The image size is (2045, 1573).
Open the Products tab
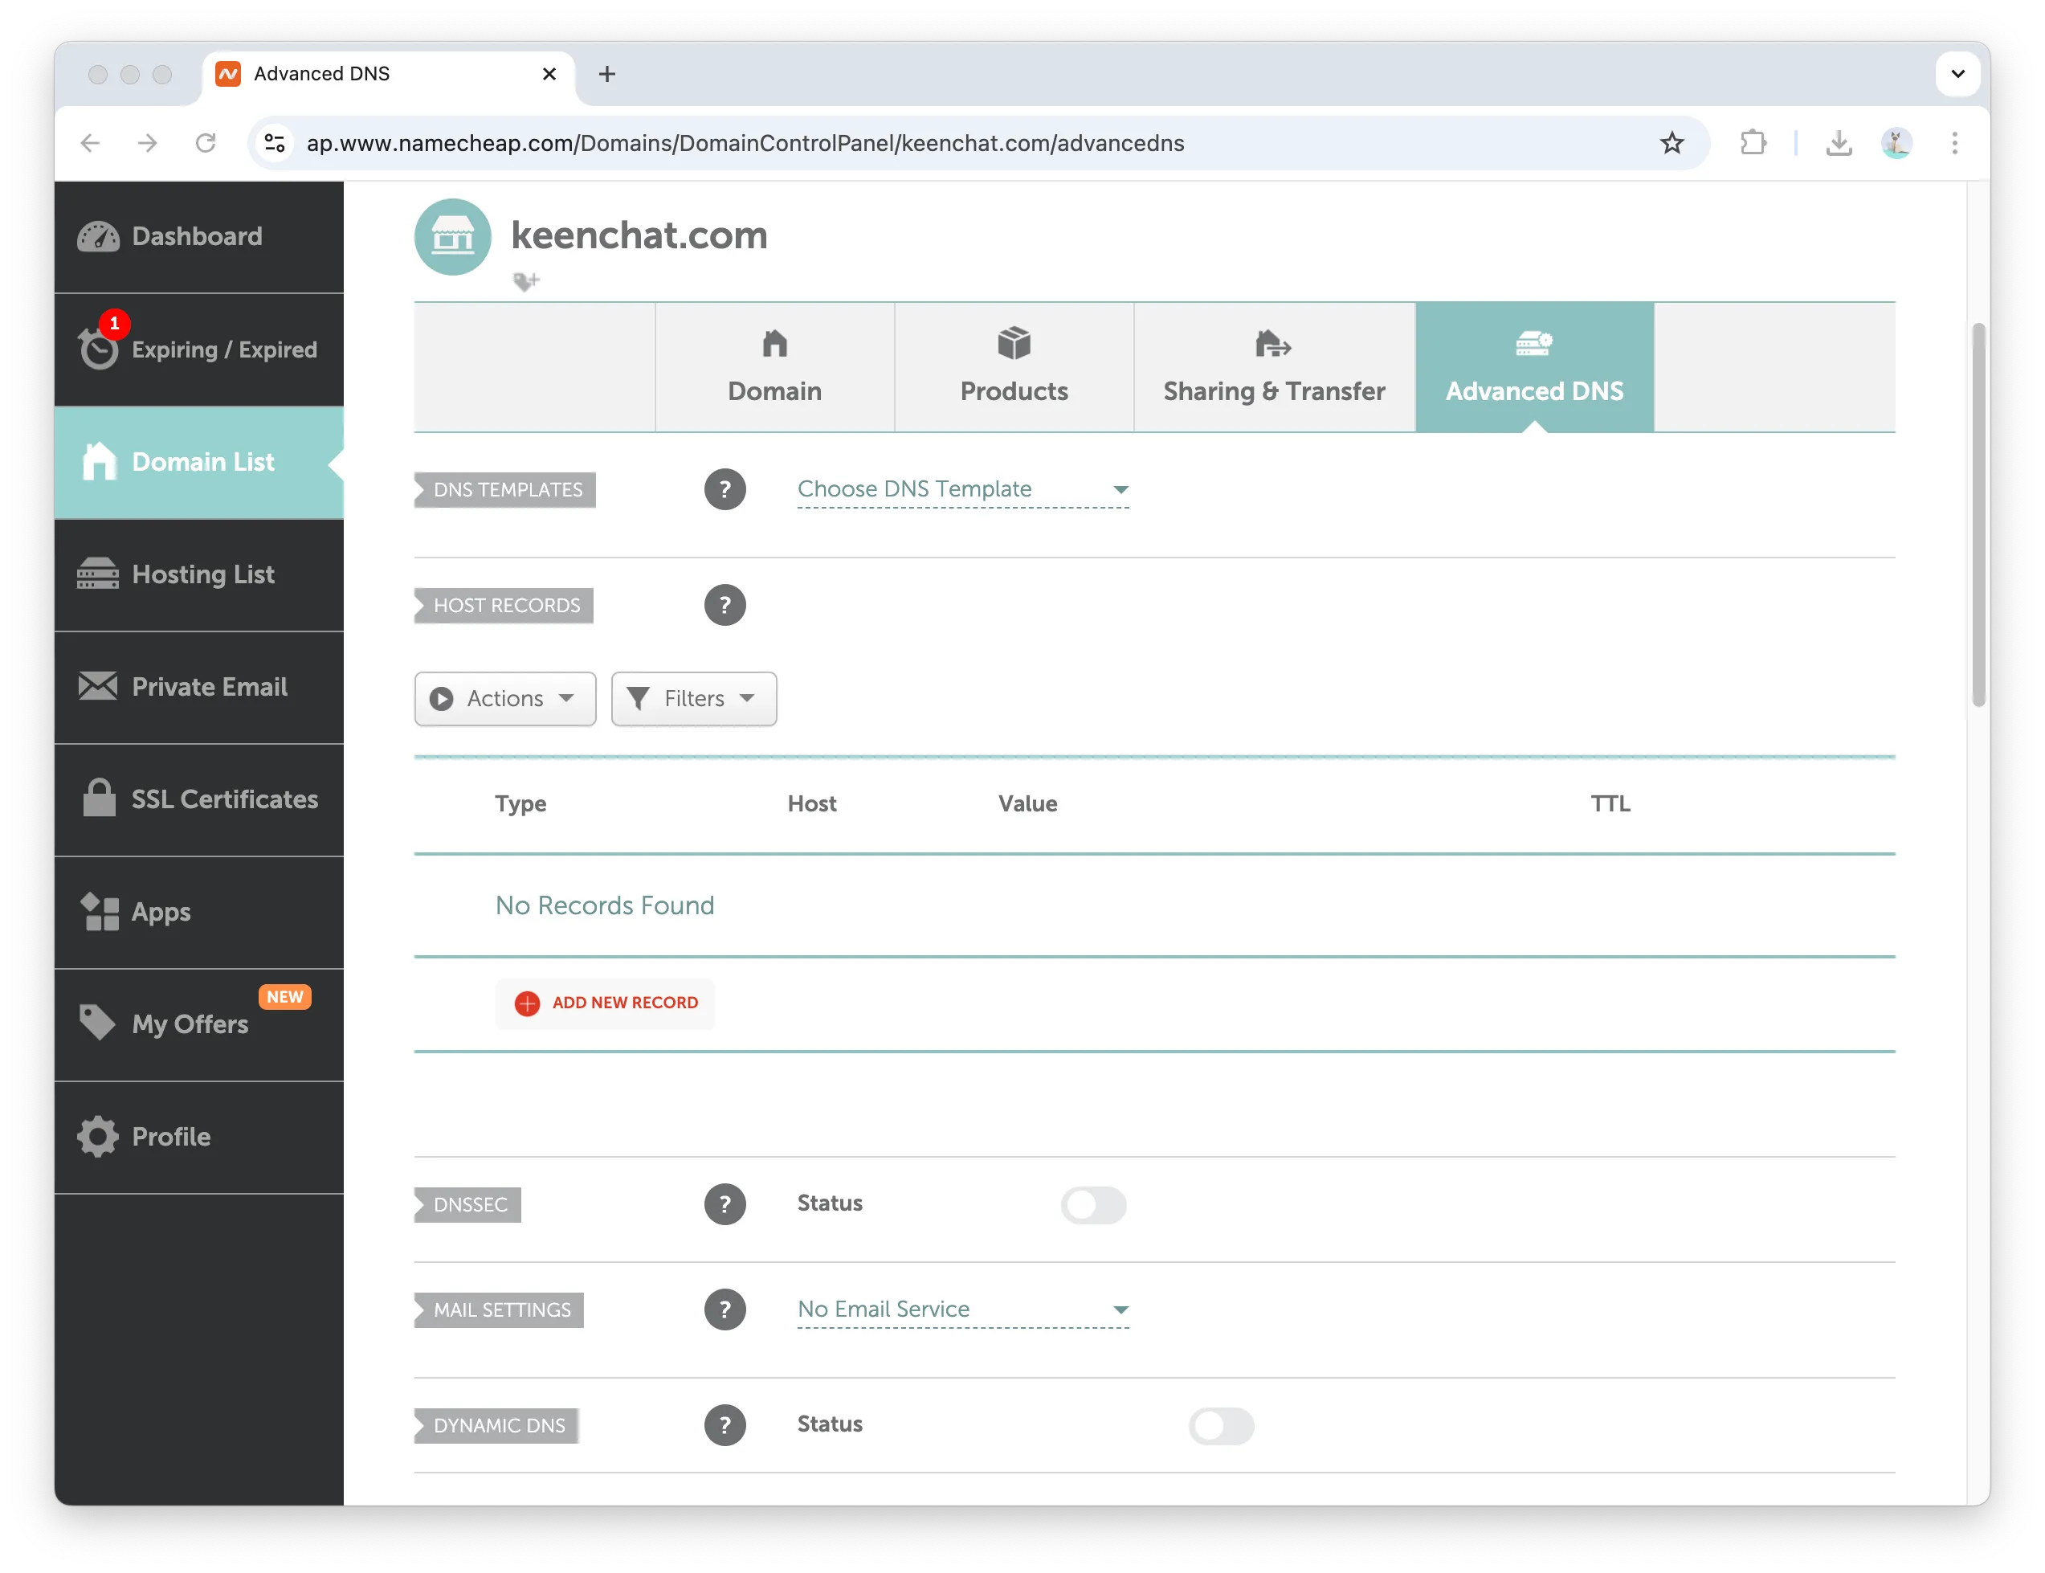[1014, 367]
